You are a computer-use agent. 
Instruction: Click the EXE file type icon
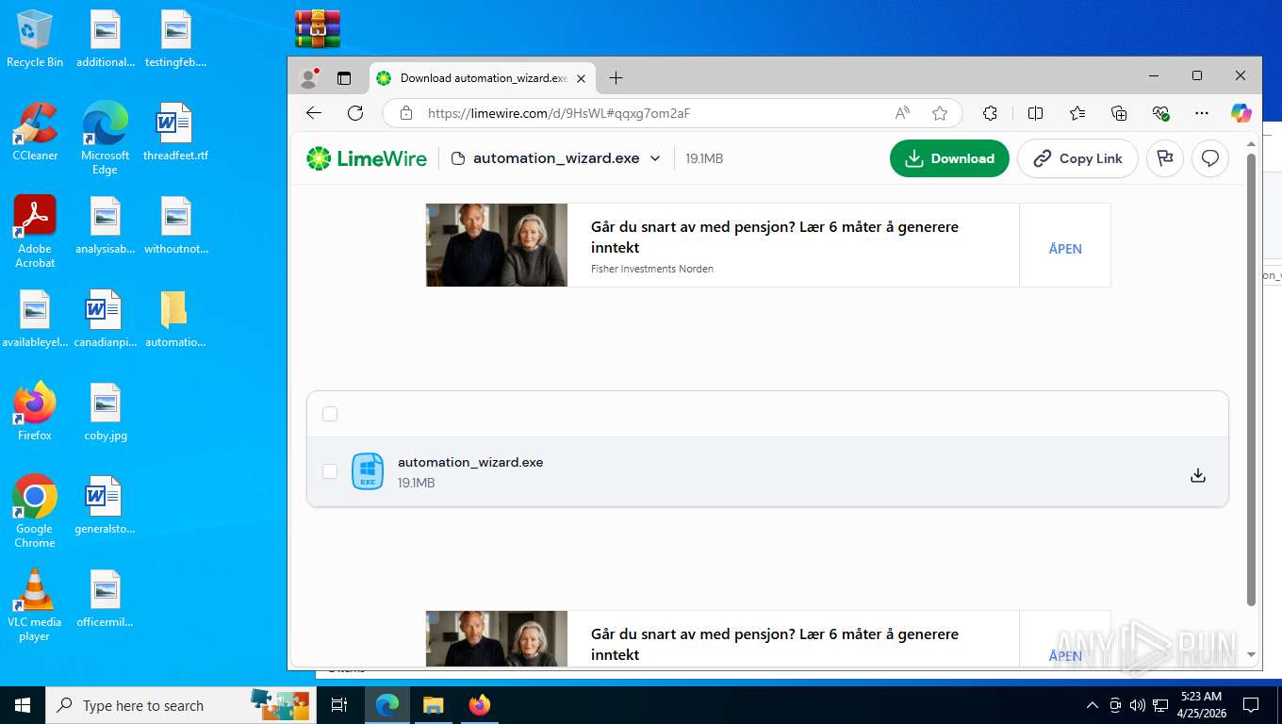coord(368,471)
